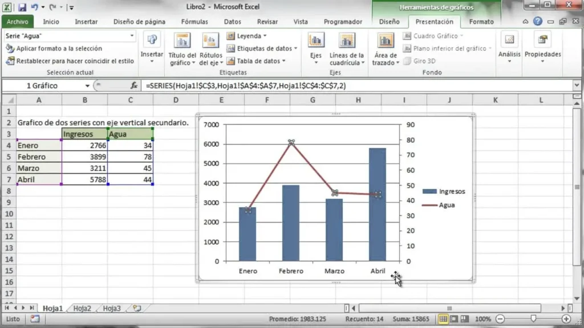This screenshot has width=584, height=328.
Task: Switch to Normal view in status bar
Action: [x=443, y=319]
